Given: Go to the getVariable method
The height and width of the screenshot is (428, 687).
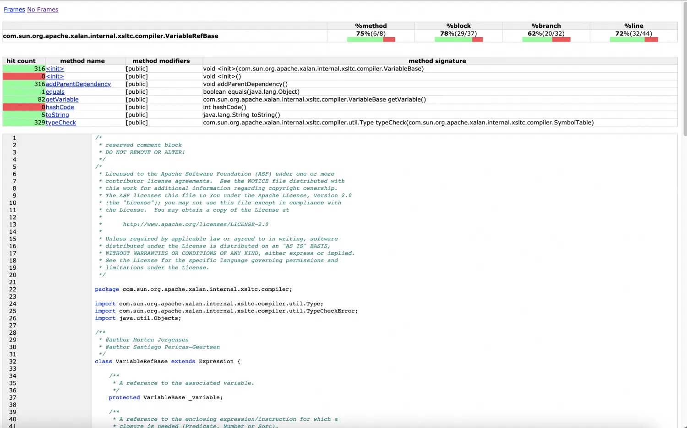Looking at the screenshot, I should tap(62, 100).
